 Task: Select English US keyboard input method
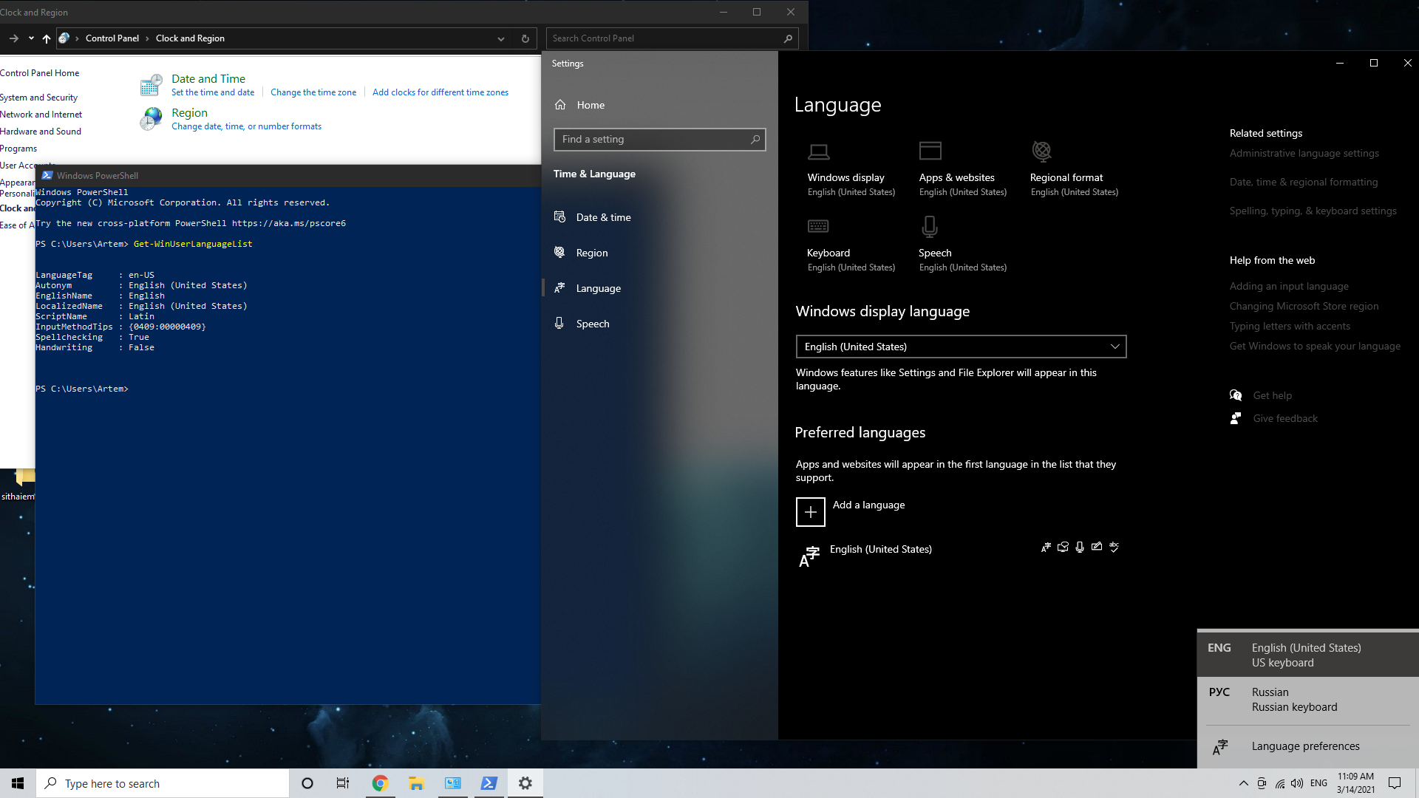click(1308, 655)
